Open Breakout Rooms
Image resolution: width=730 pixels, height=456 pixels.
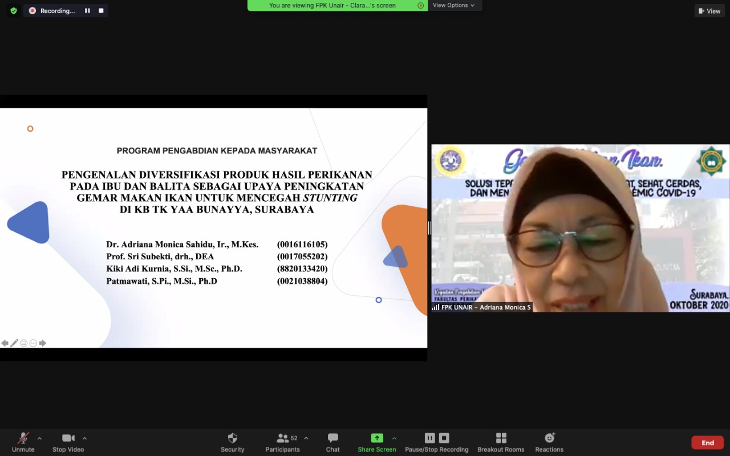pos(501,442)
